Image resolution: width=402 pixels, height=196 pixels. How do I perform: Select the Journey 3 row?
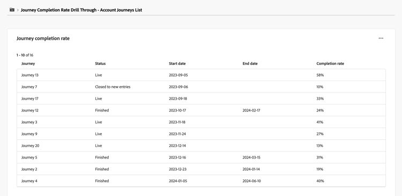coord(201,122)
